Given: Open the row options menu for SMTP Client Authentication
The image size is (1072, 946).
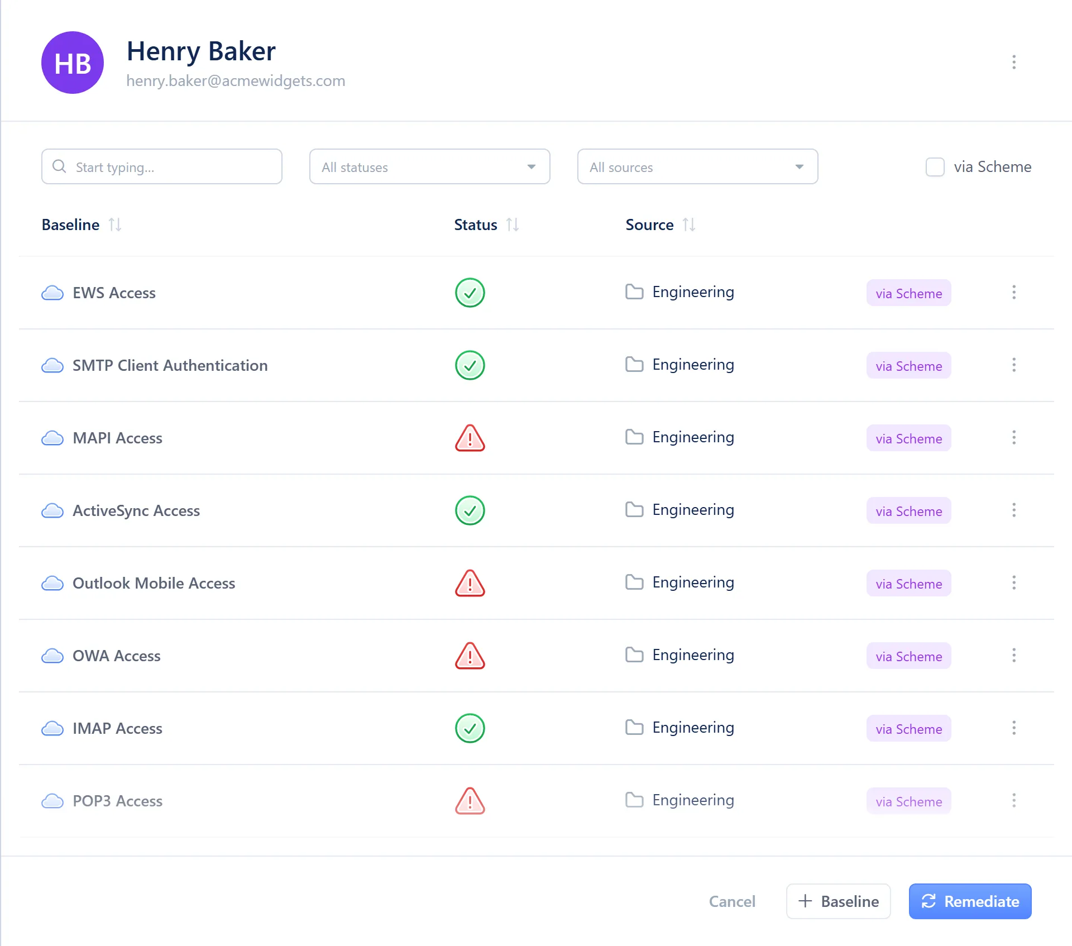Looking at the screenshot, I should [x=1014, y=365].
